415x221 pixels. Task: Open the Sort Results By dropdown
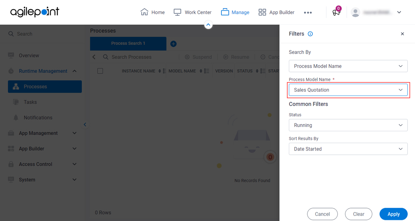click(x=348, y=149)
